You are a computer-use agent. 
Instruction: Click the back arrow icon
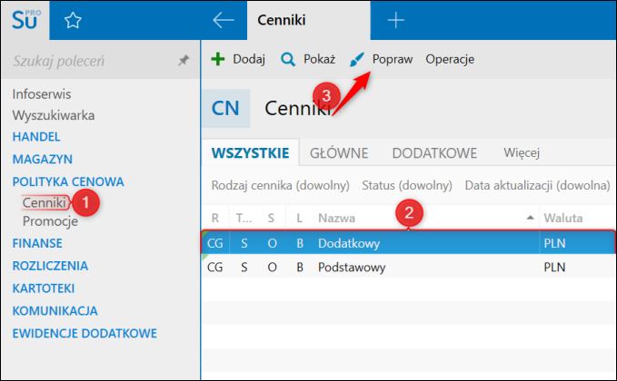224,20
